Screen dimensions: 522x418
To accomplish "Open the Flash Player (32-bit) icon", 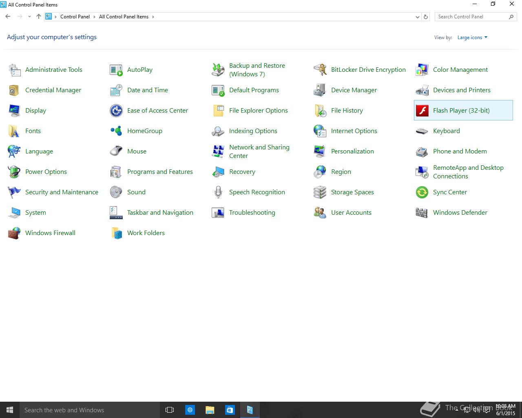I will click(422, 111).
